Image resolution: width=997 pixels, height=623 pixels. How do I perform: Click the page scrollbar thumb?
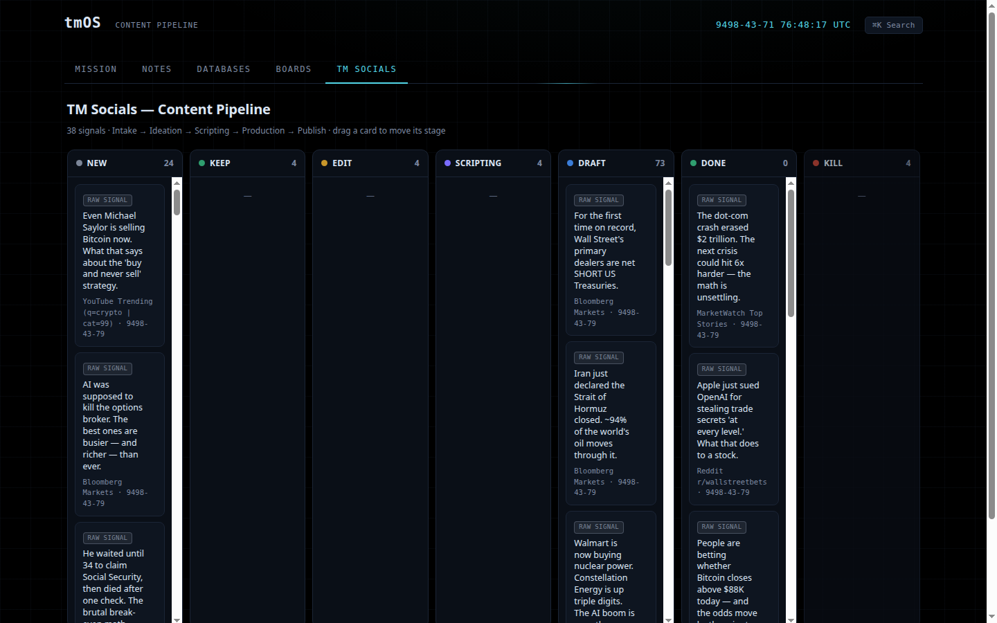(991, 265)
